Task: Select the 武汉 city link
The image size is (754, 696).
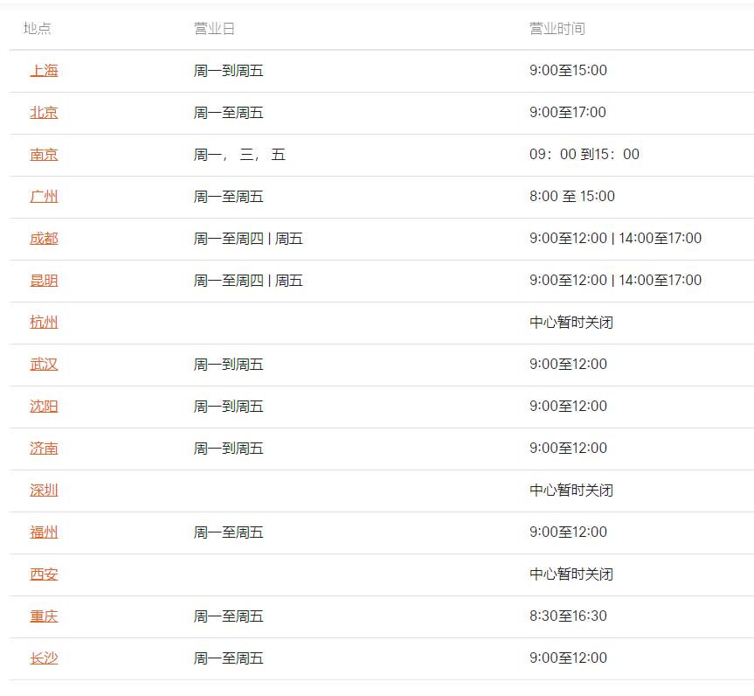Action: point(44,365)
